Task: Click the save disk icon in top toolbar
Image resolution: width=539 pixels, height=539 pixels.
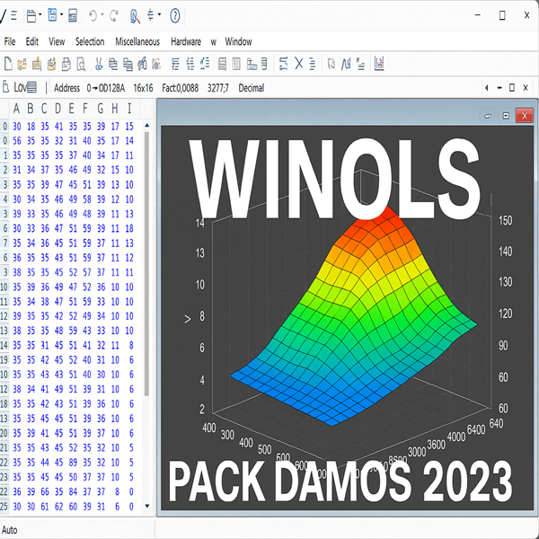Action: (73, 16)
